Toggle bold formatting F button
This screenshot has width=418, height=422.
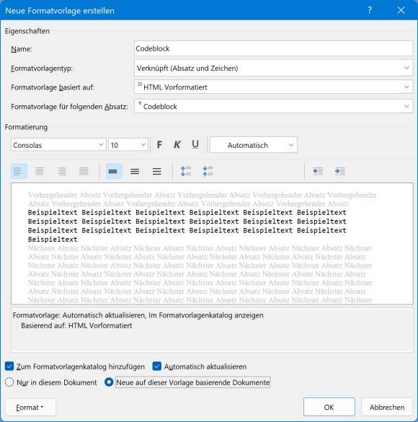click(x=159, y=145)
